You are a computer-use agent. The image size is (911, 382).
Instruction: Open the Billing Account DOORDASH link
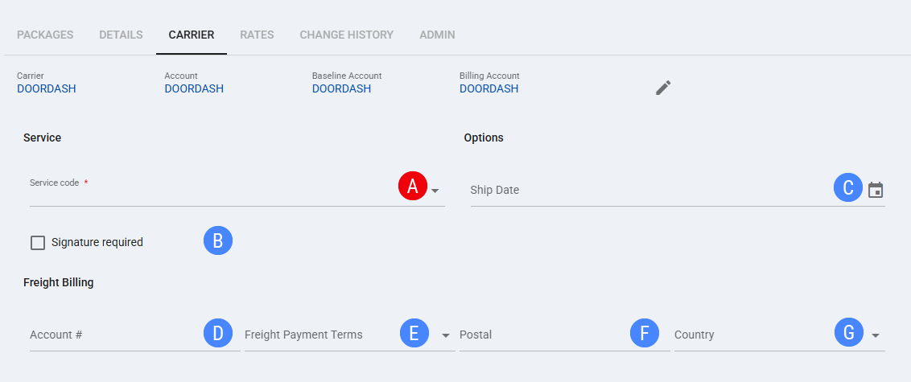pos(489,88)
